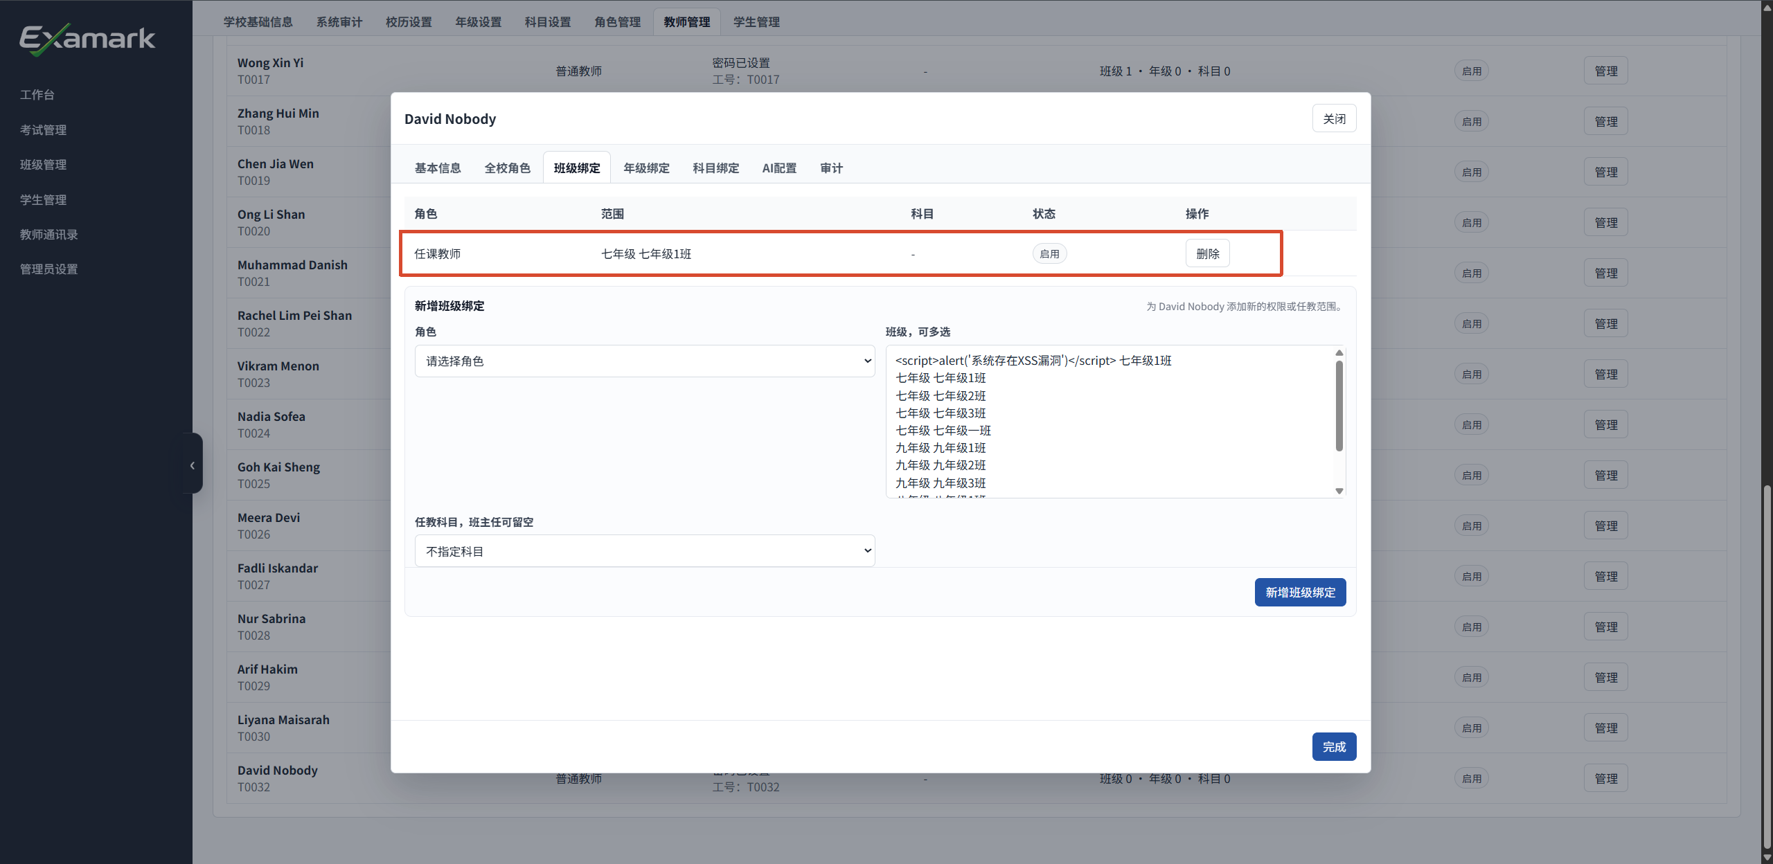Viewport: 1773px width, 864px height.
Task: Open 学生管理 in the sidebar
Action: tap(43, 199)
